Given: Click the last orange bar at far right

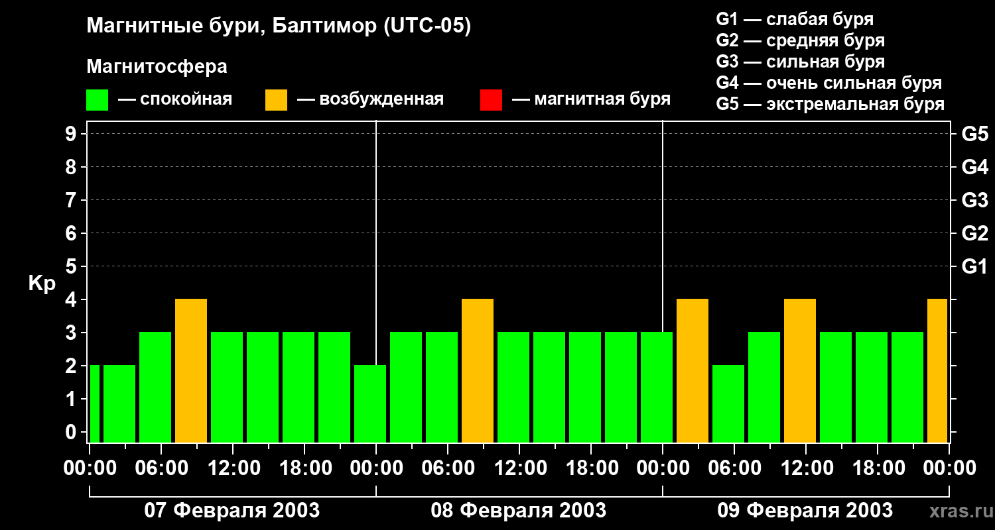Looking at the screenshot, I should (937, 370).
